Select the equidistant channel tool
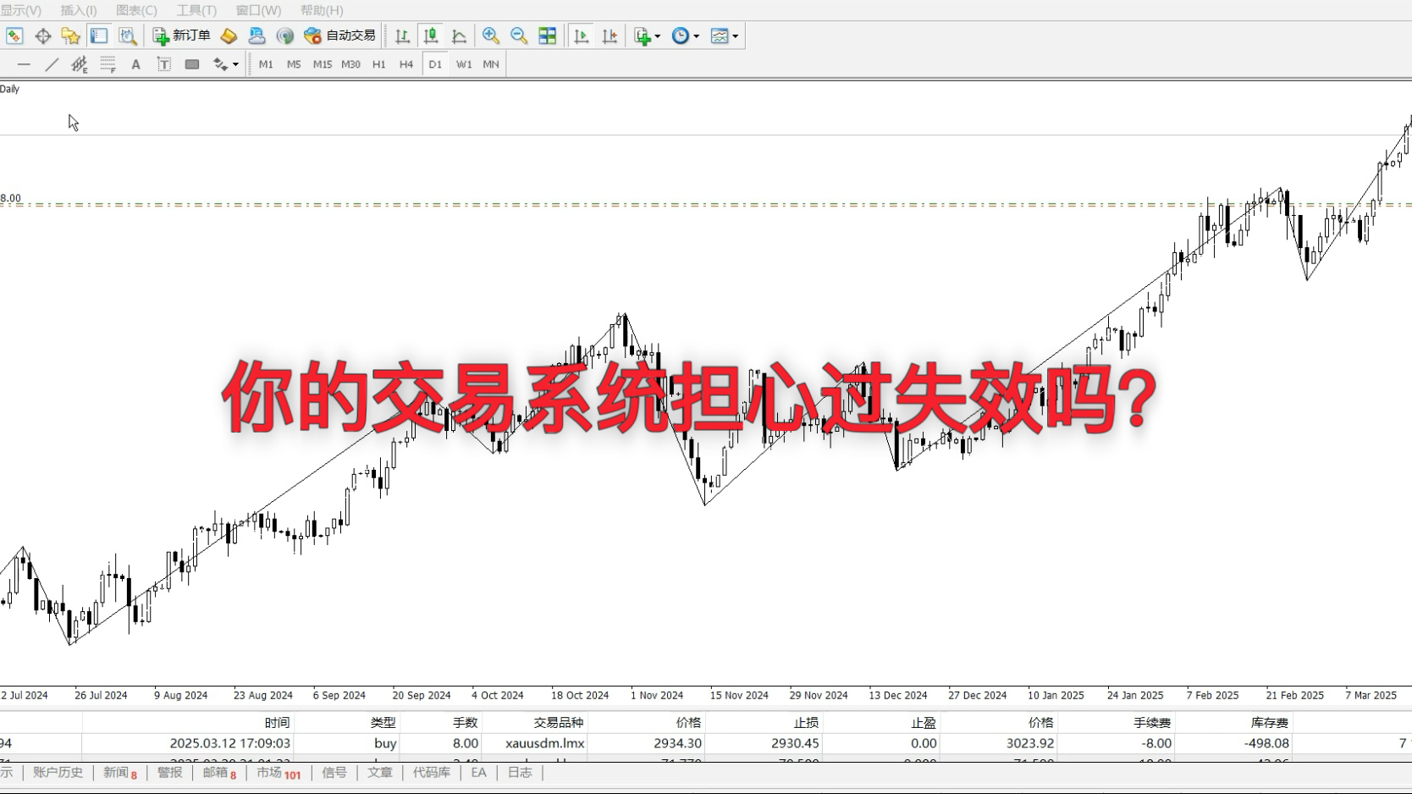This screenshot has height=794, width=1412. coord(80,64)
